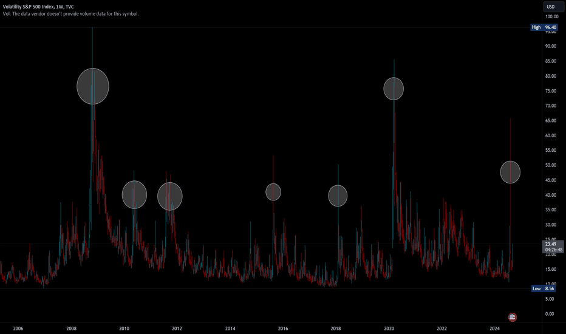Click the 2008 label on the time axis
566x334 pixels.
[x=72, y=329]
